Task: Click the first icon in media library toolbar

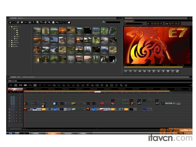Action: pos(10,22)
